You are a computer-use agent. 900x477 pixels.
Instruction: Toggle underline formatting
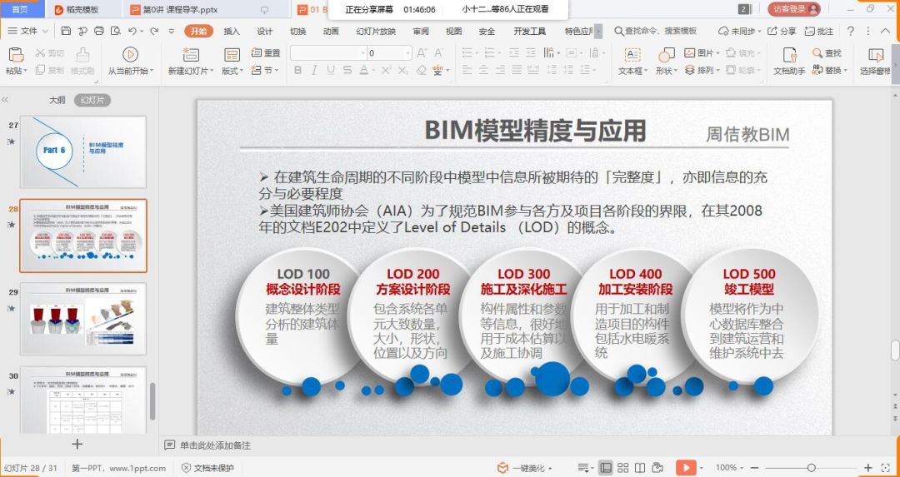(x=331, y=71)
